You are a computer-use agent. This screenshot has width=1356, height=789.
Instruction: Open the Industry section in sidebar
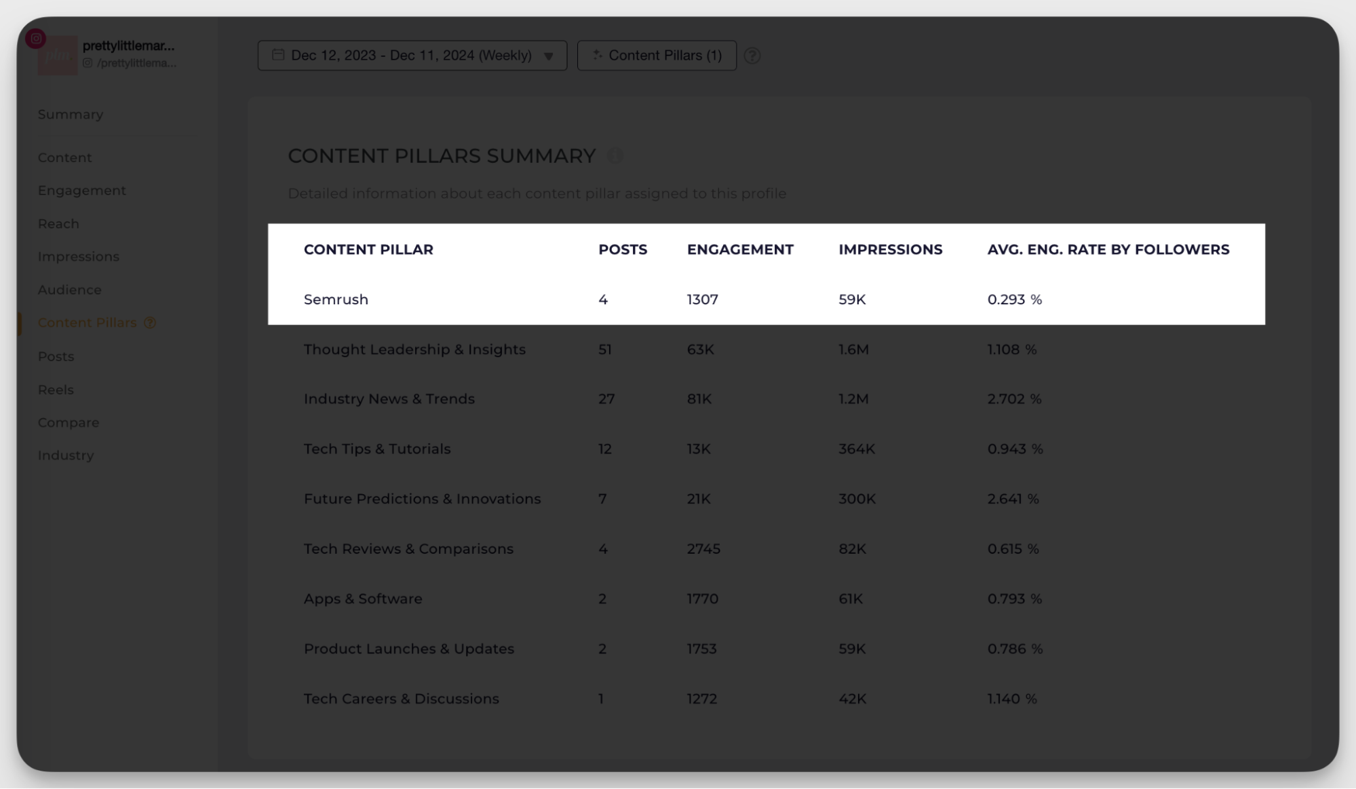[65, 456]
